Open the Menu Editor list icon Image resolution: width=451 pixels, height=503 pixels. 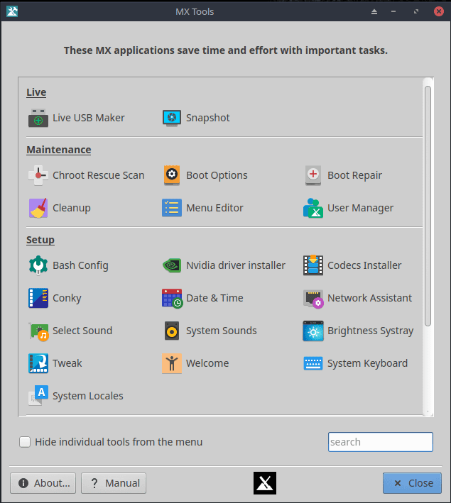(x=172, y=208)
